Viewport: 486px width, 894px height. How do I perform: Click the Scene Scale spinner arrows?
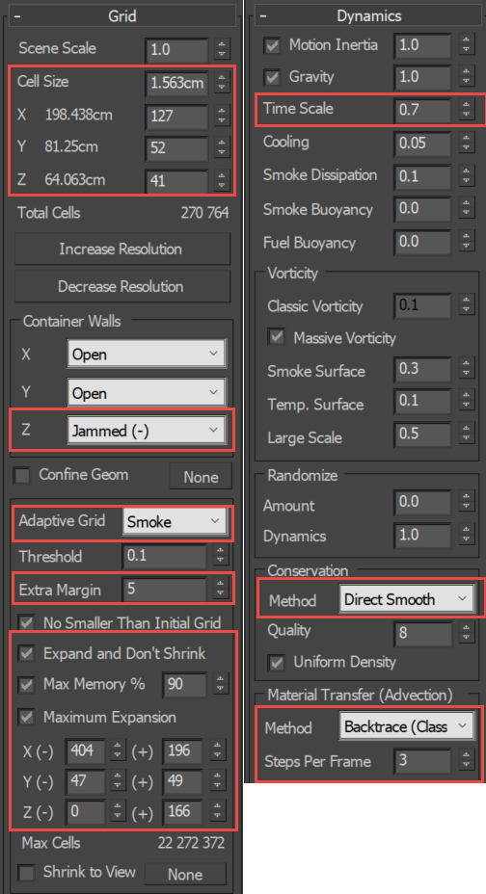click(222, 49)
